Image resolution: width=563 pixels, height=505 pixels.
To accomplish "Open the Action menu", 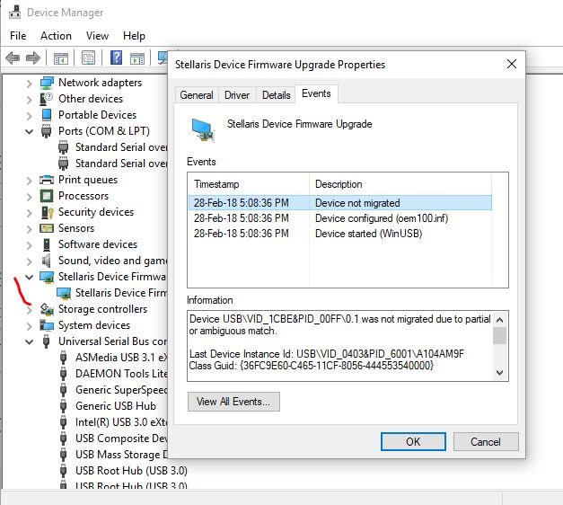I will pos(56,36).
